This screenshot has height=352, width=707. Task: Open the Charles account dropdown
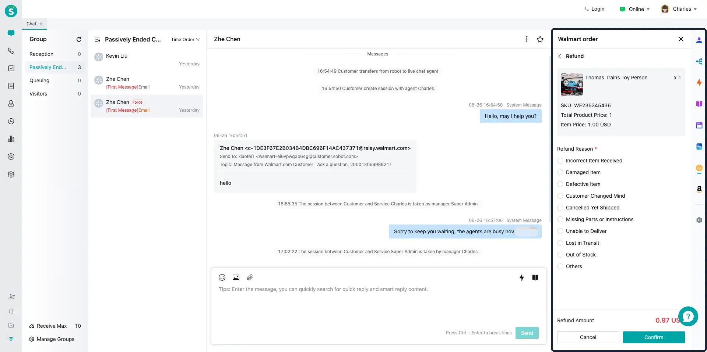[679, 9]
